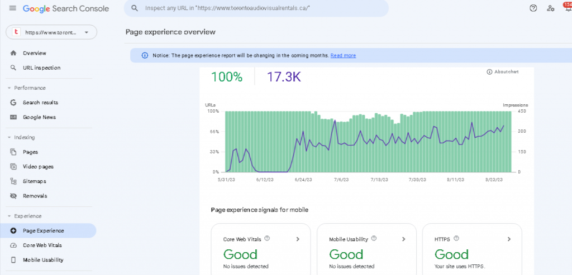572x275 pixels.
Task: Click 'Page experience signals for mobile' heading
Action: pos(260,210)
